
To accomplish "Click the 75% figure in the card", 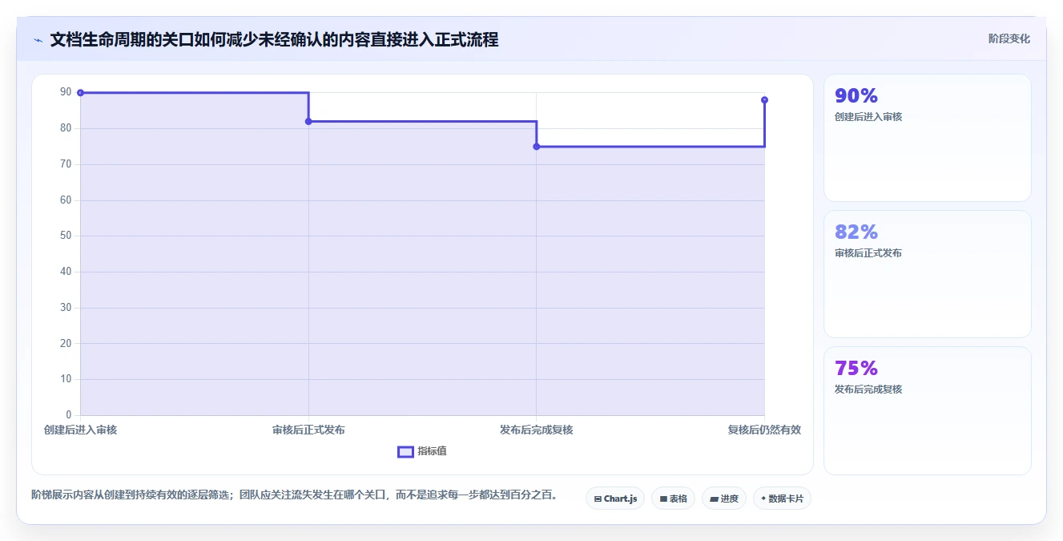I will (856, 368).
